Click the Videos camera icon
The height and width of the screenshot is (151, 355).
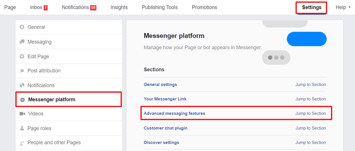22,114
